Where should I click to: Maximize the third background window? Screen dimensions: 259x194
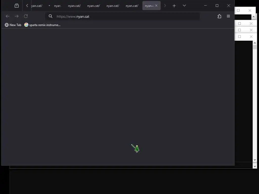click(240, 30)
